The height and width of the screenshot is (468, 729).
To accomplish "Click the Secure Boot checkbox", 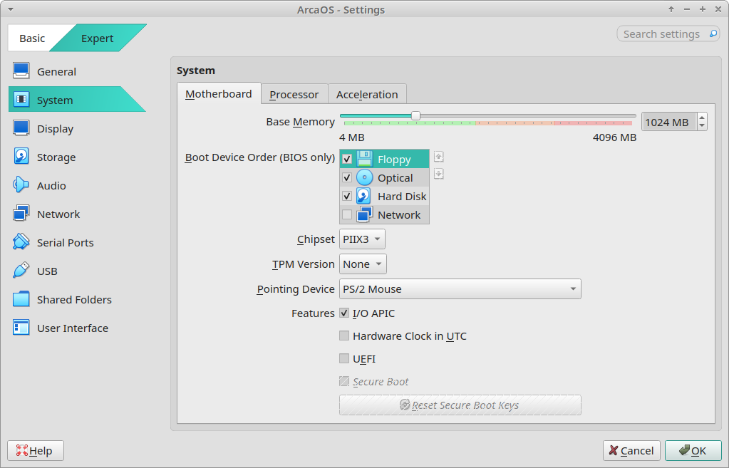I will coord(344,381).
